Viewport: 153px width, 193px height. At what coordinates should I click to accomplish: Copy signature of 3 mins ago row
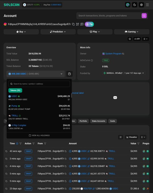pyautogui.click(x=6, y=159)
